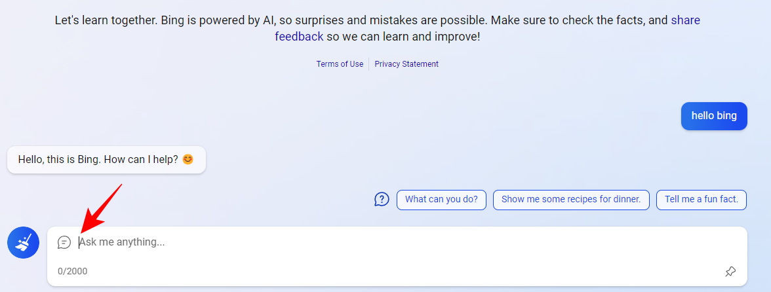The height and width of the screenshot is (292, 771).
Task: Select the 'What can you do?' suggestion
Action: point(441,199)
